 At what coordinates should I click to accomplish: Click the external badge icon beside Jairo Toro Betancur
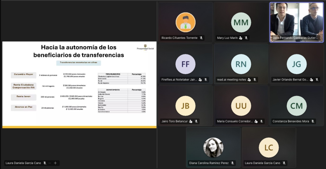pos(191,121)
